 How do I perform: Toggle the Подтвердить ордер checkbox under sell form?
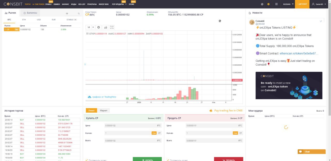tap(168, 160)
